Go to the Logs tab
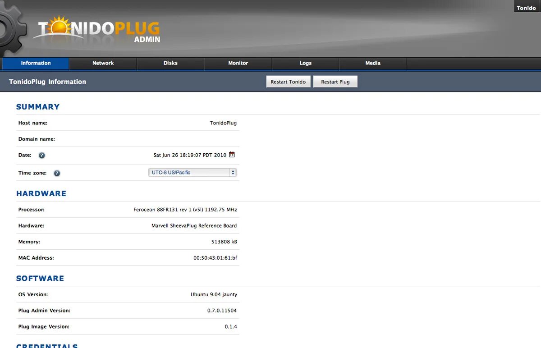Viewport: 541px width, 348px height. 305,64
